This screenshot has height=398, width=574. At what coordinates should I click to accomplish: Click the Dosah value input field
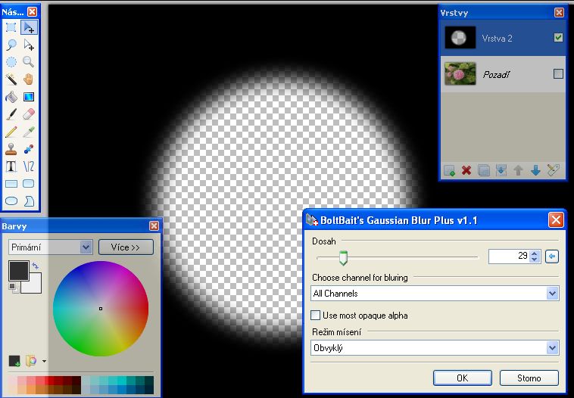508,257
